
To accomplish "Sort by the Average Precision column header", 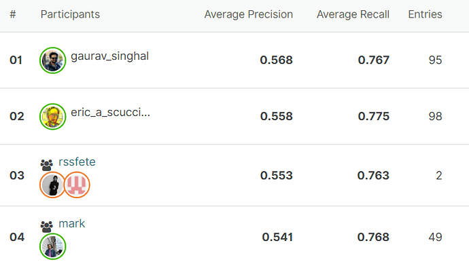I will pos(249,14).
